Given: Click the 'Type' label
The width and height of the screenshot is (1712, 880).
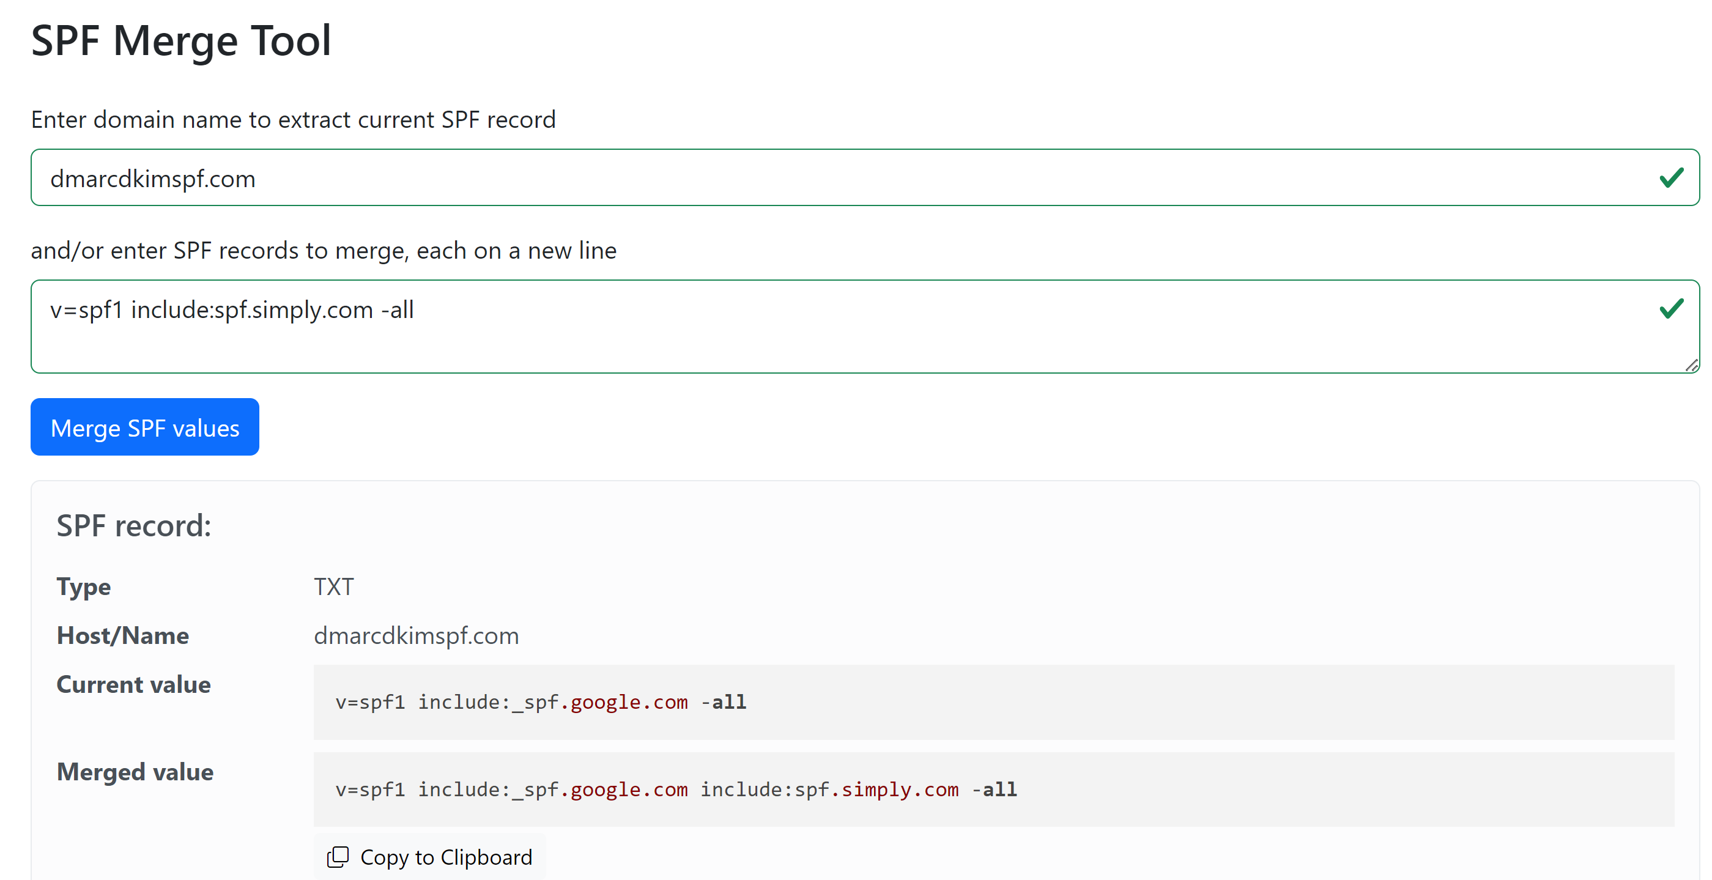Looking at the screenshot, I should click(84, 588).
